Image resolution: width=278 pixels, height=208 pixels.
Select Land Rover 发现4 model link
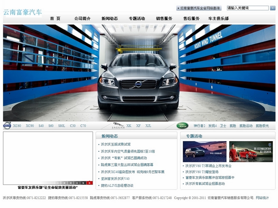212,126
